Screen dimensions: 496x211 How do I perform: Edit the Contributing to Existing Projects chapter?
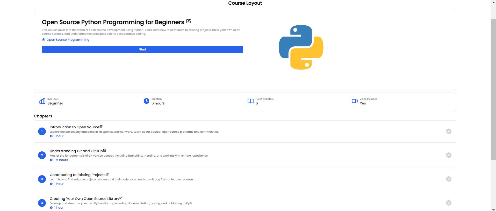click(107, 174)
